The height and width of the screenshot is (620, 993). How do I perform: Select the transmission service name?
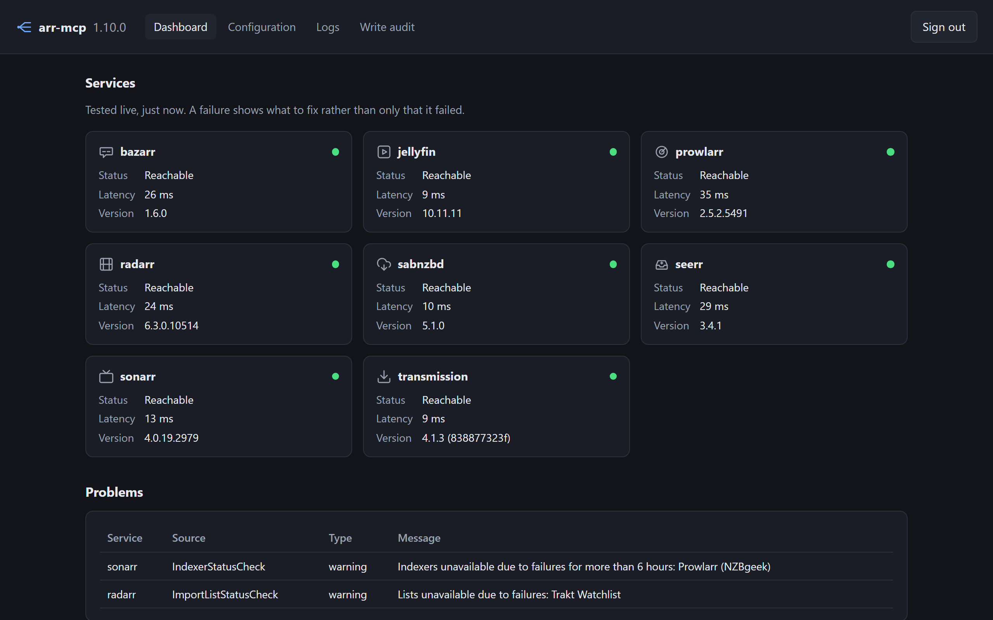coord(432,376)
